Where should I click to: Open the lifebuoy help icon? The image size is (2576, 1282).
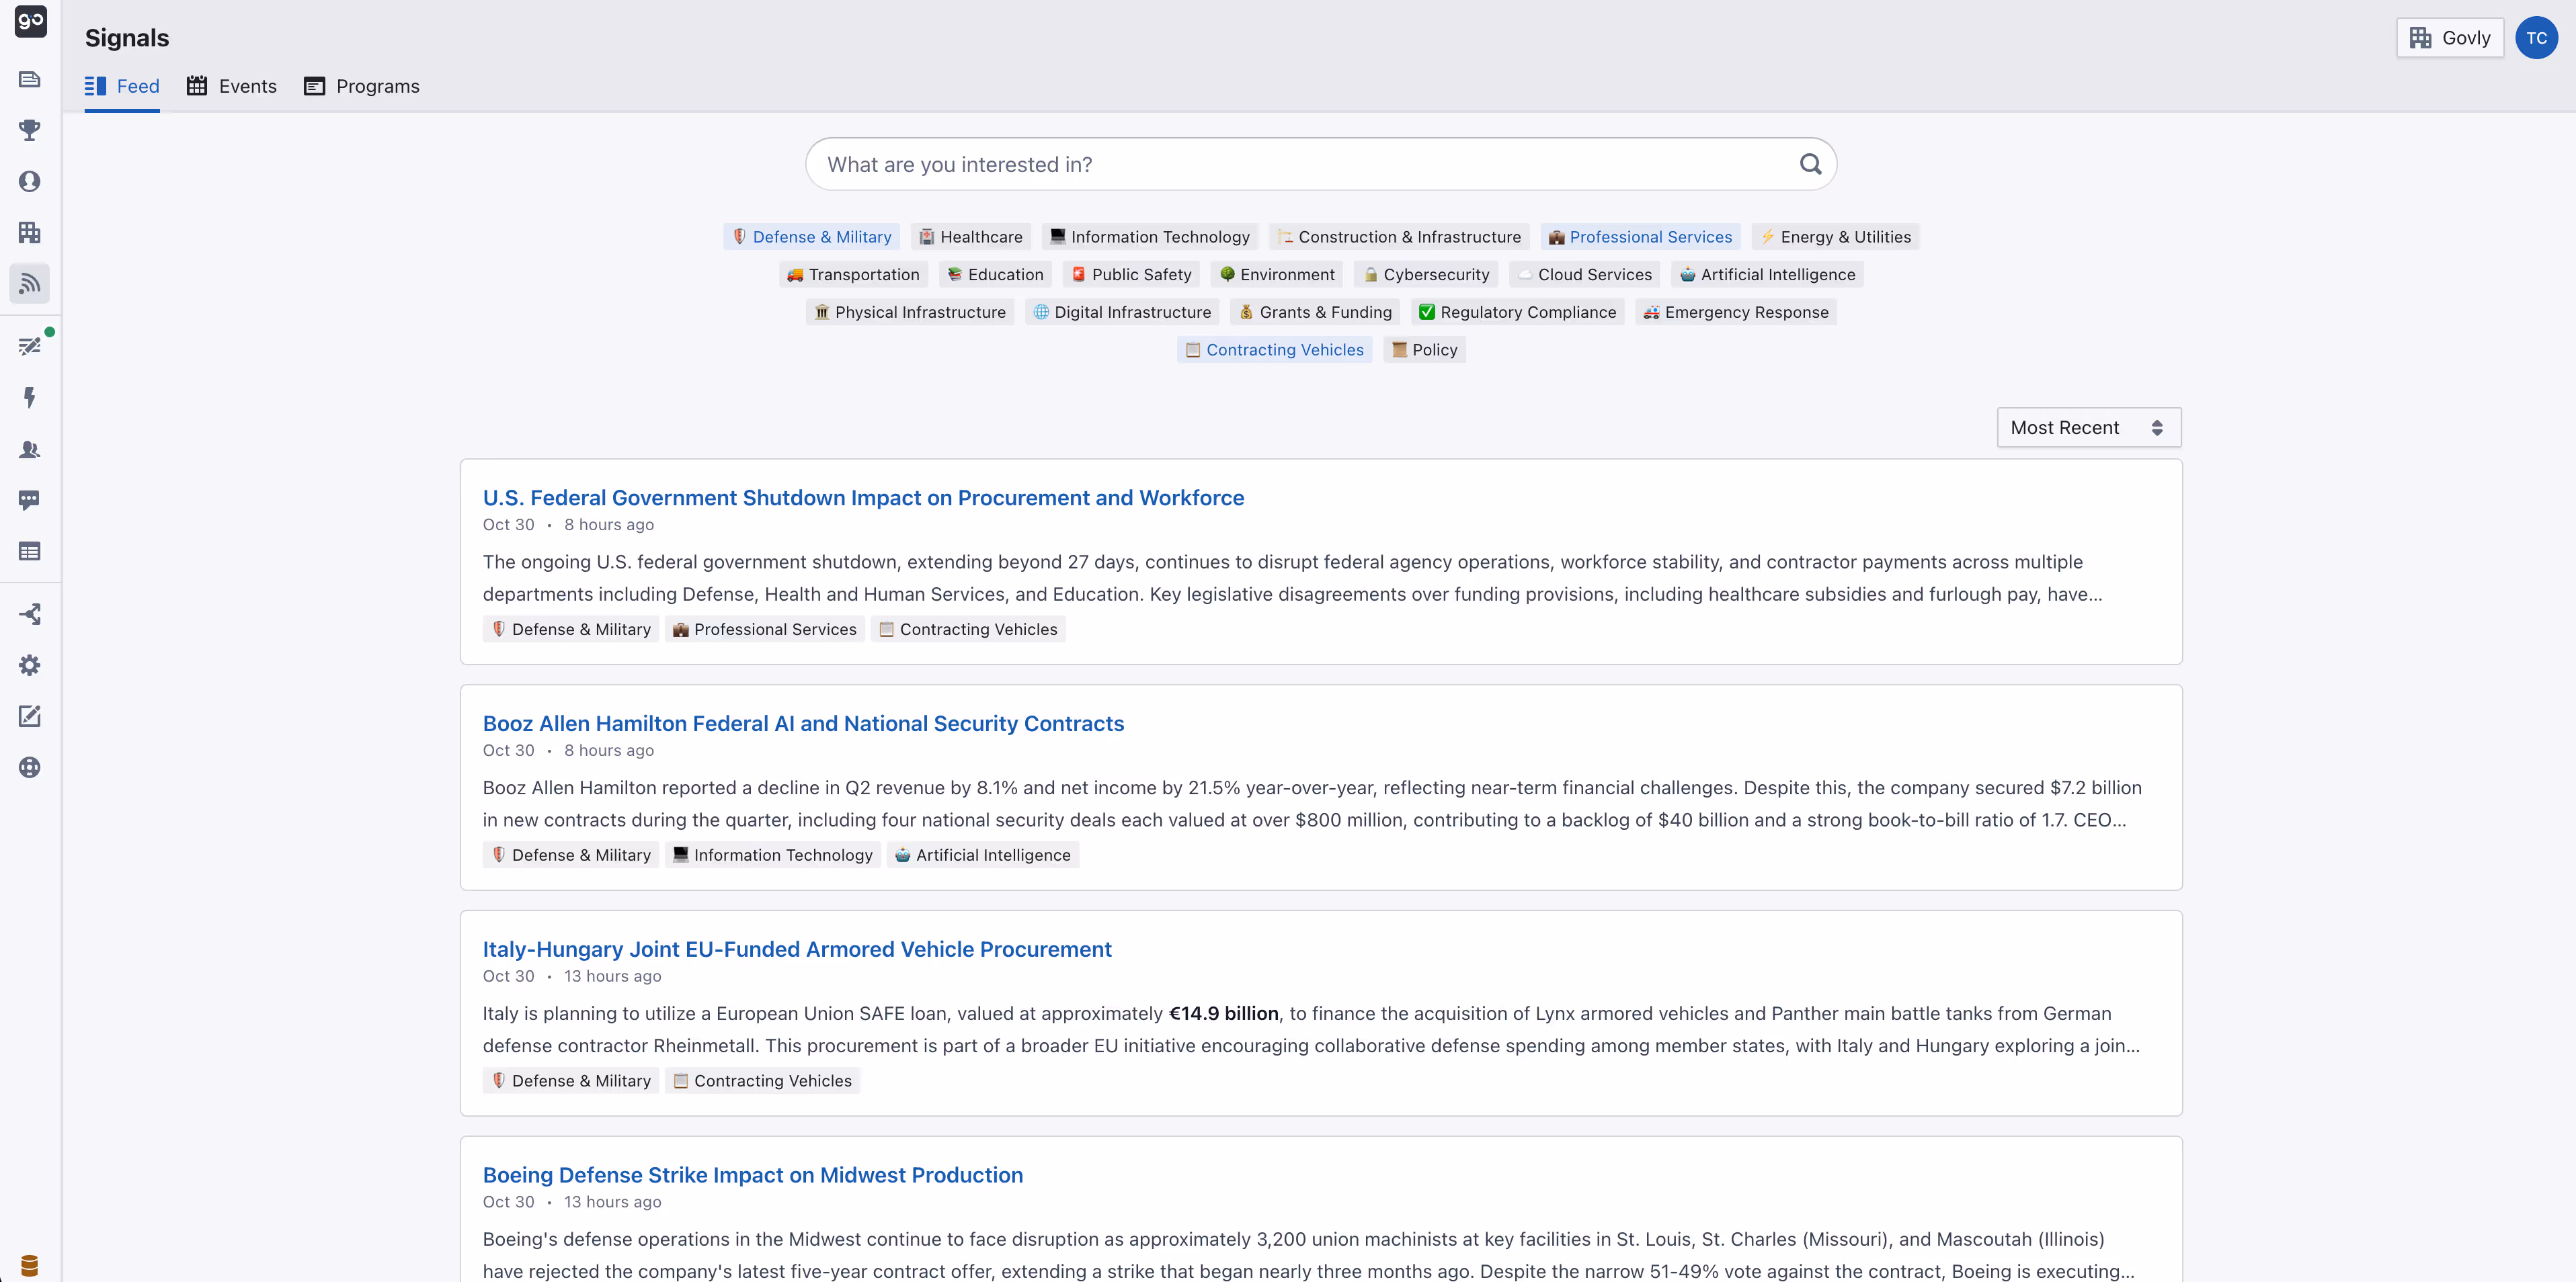tap(30, 767)
